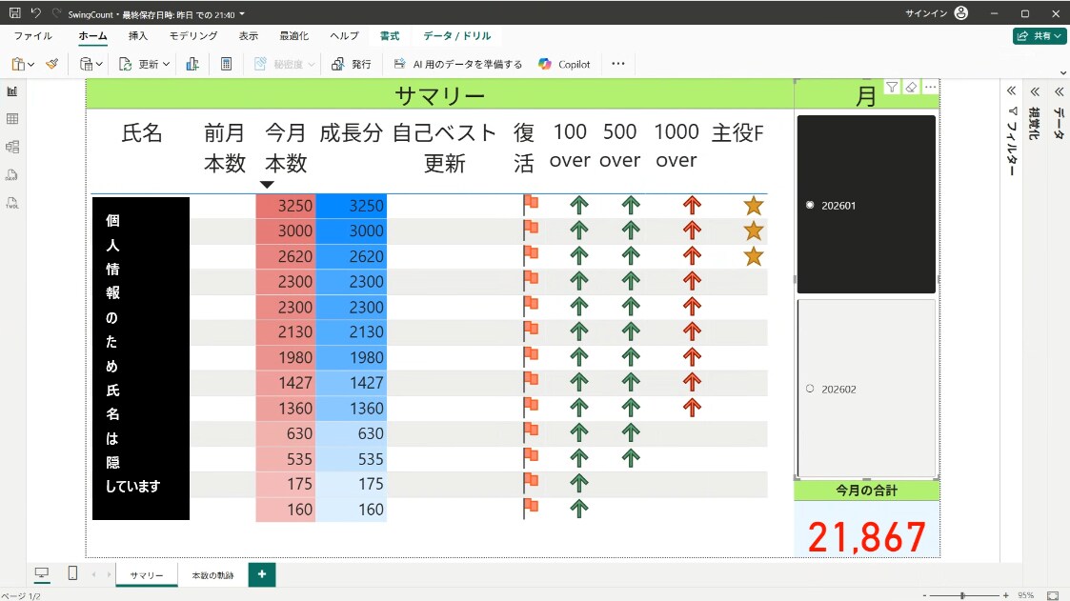Adjust the zoom slider handle
Screen dimensions: 1070x601
962,595
